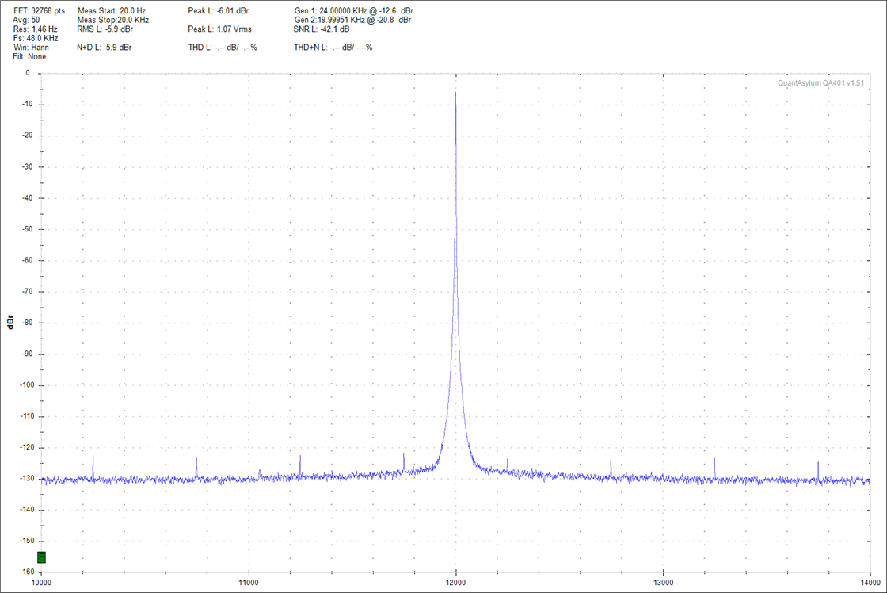The image size is (887, 593).
Task: Click the SNR L: -42.1 dB readout
Action: 322,29
